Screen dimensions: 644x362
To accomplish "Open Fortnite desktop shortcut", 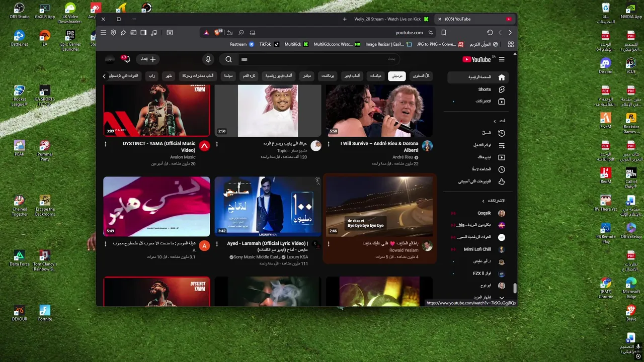I will click(x=45, y=313).
